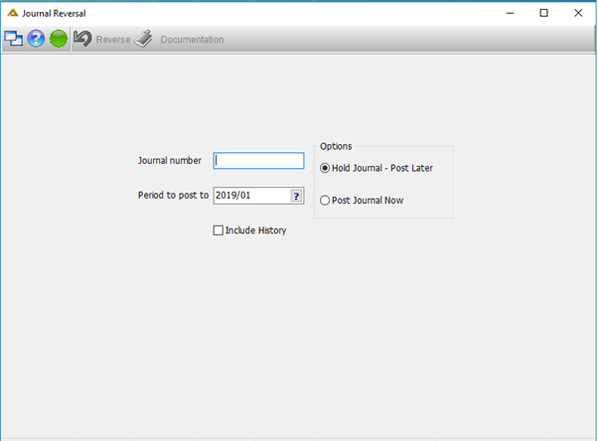Open the period lookup question mark button

[296, 196]
